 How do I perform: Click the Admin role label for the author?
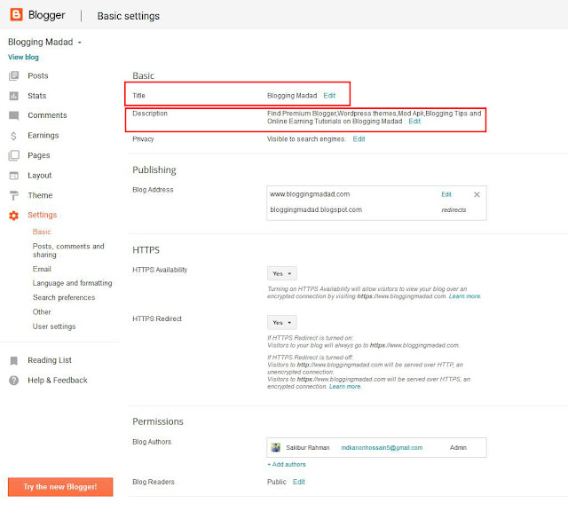tap(458, 448)
